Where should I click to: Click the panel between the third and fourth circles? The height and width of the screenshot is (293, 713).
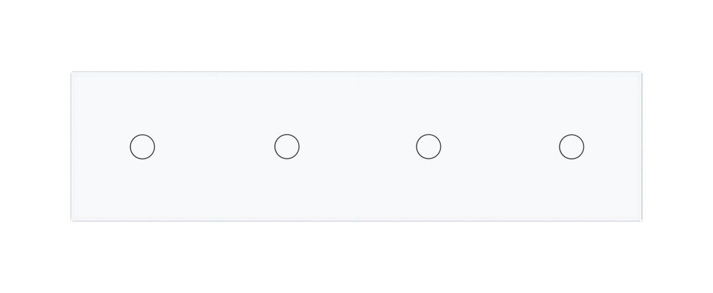500,146
